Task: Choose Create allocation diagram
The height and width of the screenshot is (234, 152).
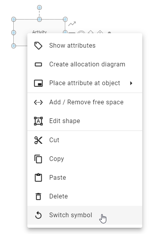Action: 85,64
